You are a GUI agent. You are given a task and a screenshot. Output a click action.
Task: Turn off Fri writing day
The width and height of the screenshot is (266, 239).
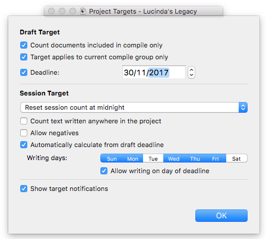[216, 158]
